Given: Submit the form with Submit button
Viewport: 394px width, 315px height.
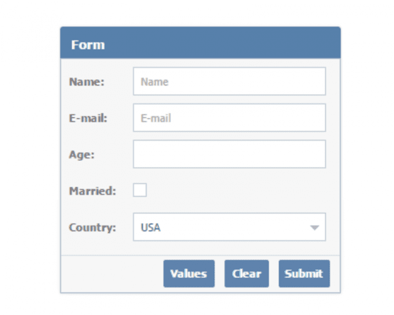Looking at the screenshot, I should (304, 274).
